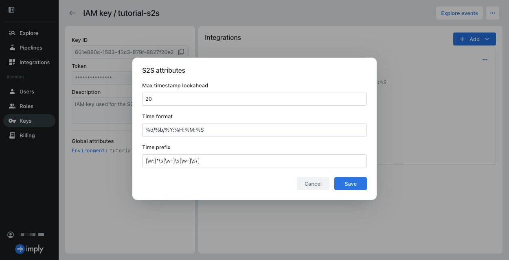Click the Description text area
Image resolution: width=509 pixels, height=260 pixels.
point(102,110)
